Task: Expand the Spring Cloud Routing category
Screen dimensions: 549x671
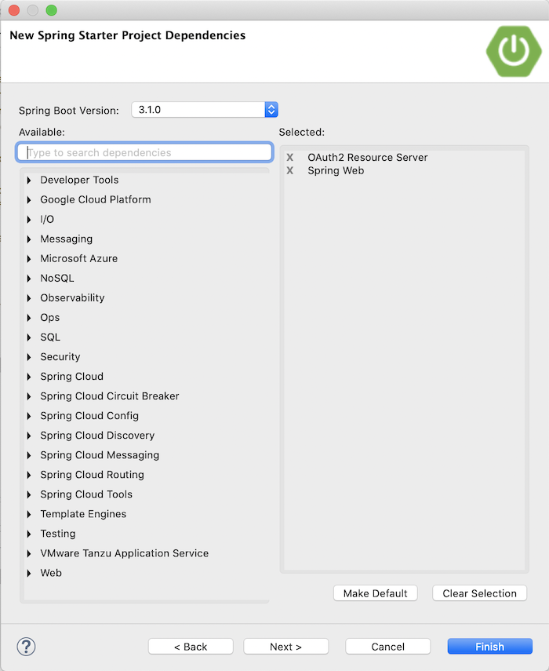Action: click(x=29, y=476)
